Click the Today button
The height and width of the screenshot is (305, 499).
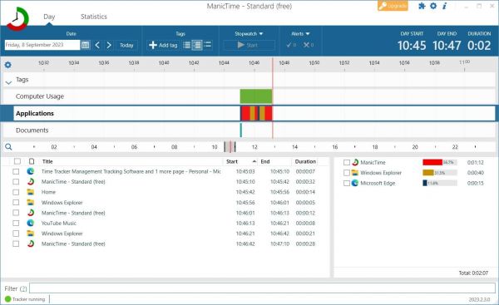pyautogui.click(x=126, y=45)
